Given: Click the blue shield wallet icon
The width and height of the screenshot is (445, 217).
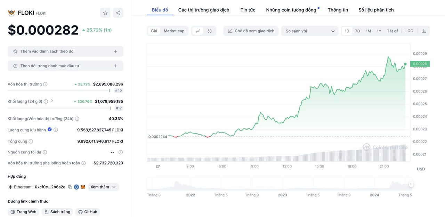Looking at the screenshot, I should (x=76, y=187).
